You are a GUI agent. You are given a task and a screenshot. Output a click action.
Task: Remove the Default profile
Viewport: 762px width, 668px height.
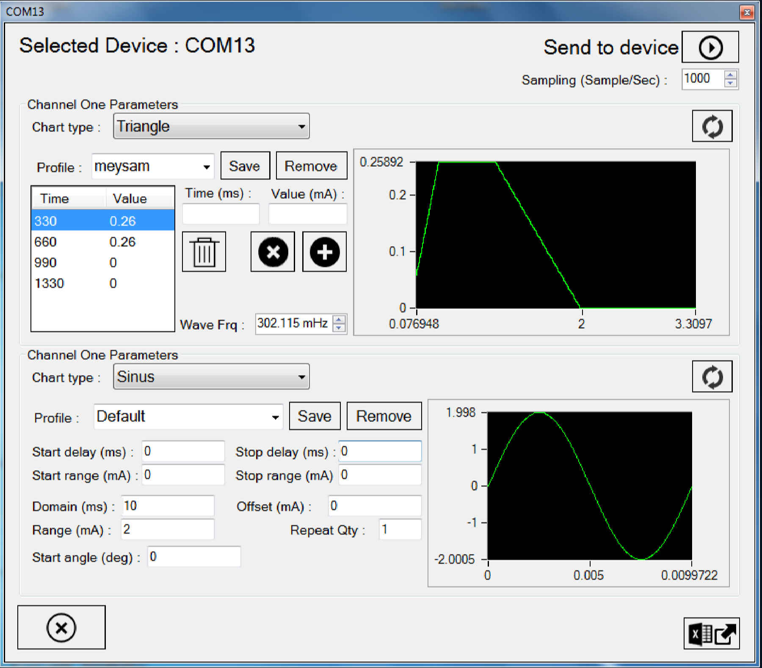pos(384,416)
